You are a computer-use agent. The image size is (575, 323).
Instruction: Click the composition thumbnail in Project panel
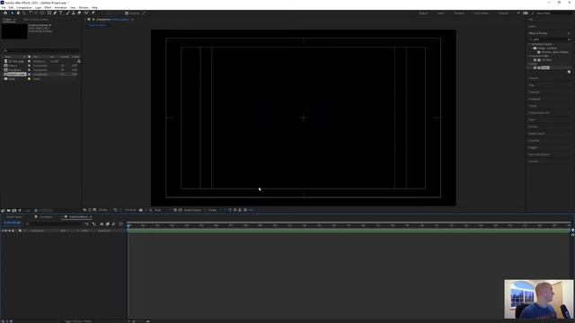click(x=14, y=31)
